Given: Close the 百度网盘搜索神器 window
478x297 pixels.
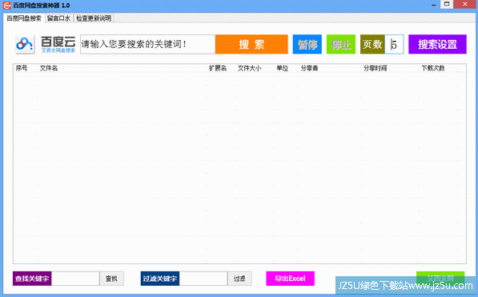Looking at the screenshot, I should point(465,4).
